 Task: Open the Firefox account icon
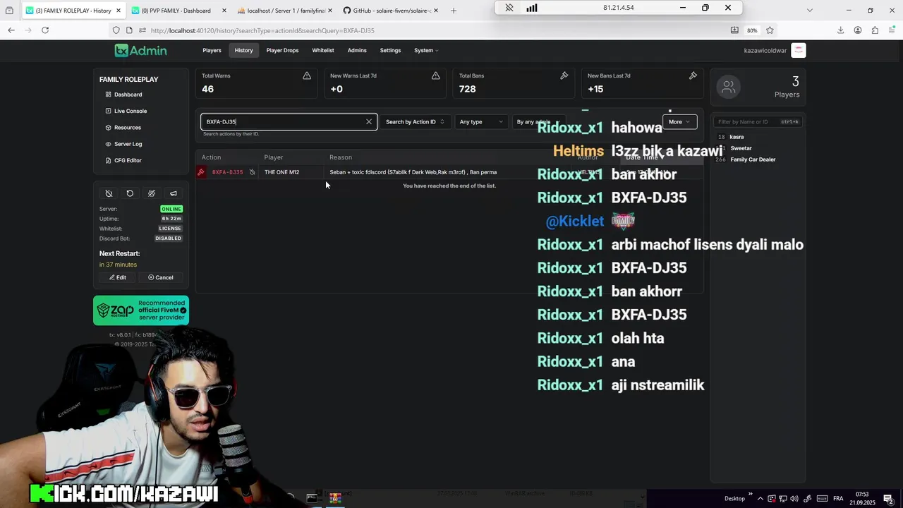[x=858, y=30]
